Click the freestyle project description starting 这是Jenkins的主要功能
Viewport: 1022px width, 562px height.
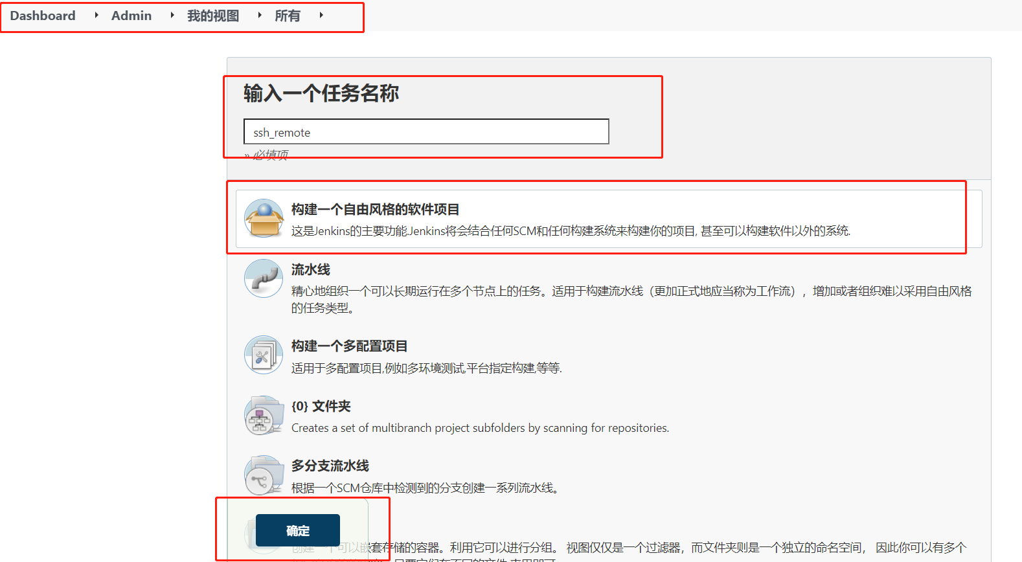tap(571, 230)
